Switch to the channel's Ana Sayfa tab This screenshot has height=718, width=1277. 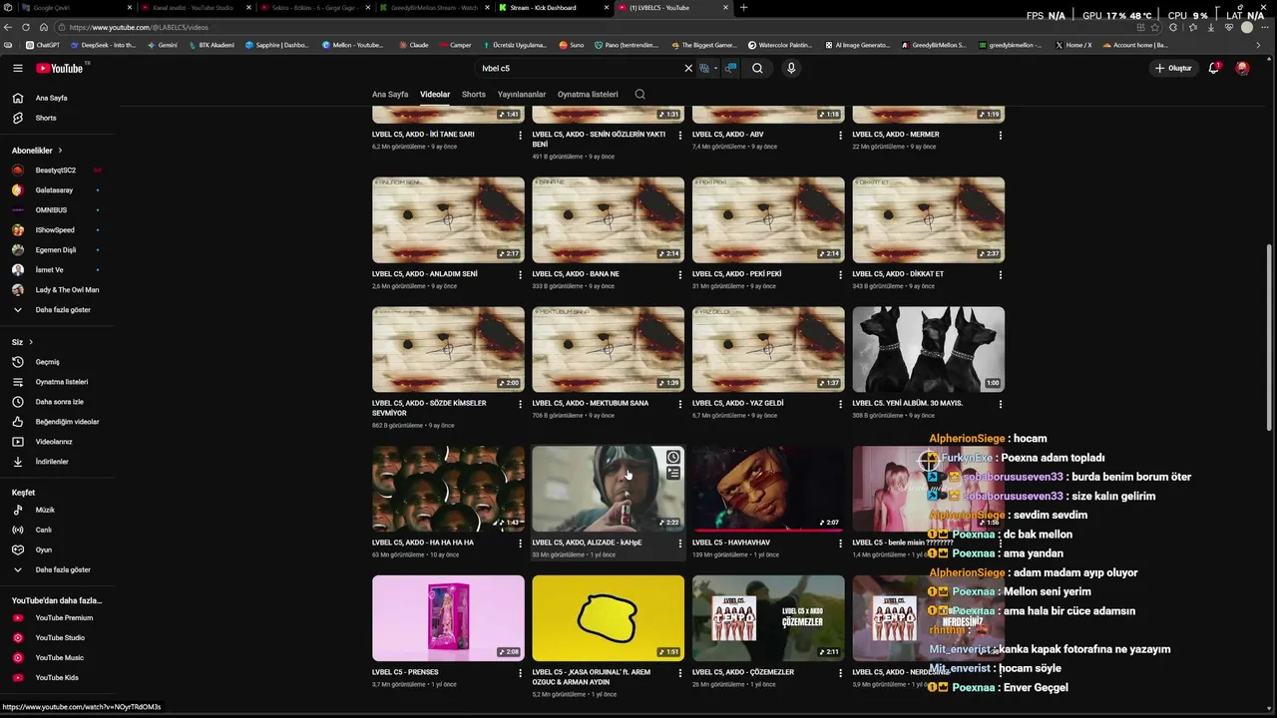[390, 94]
